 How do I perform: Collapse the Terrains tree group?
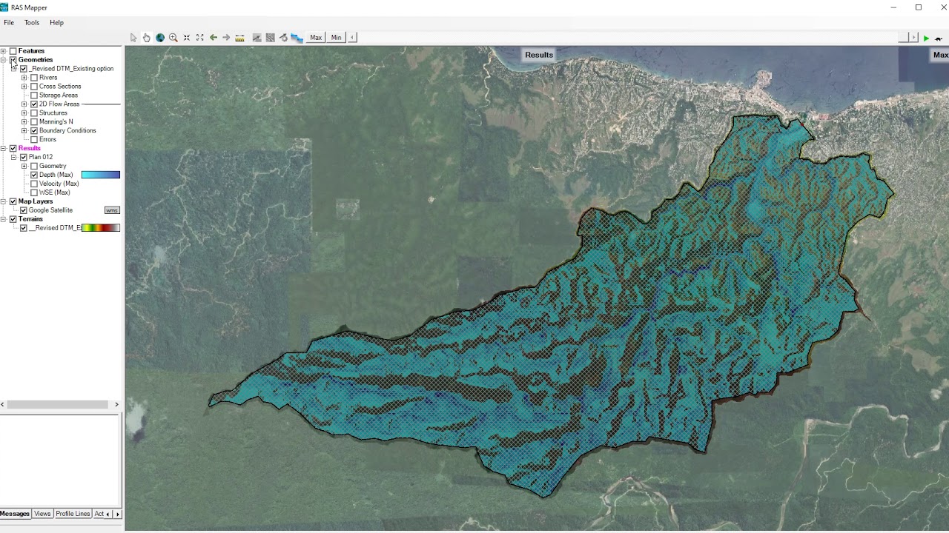pos(3,219)
